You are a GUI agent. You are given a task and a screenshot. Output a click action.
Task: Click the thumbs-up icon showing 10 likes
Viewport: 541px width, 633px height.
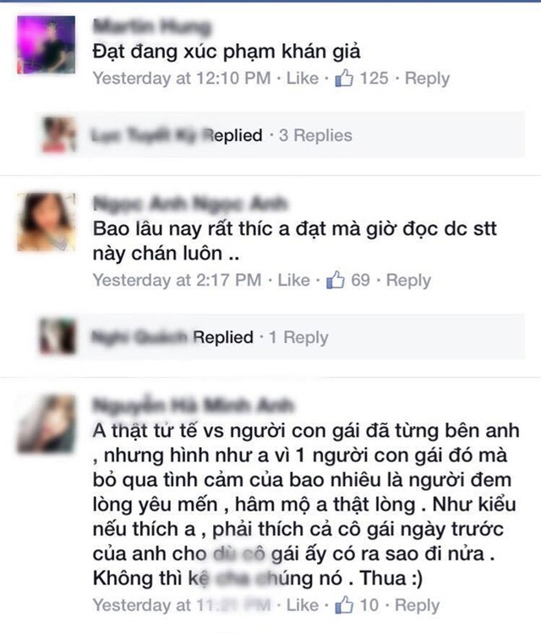pos(344,605)
